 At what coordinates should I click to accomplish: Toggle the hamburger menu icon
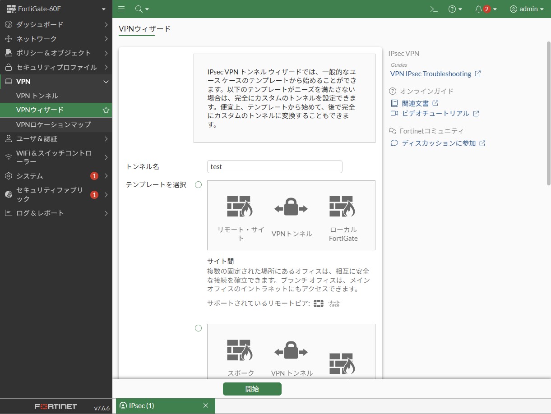coord(121,9)
